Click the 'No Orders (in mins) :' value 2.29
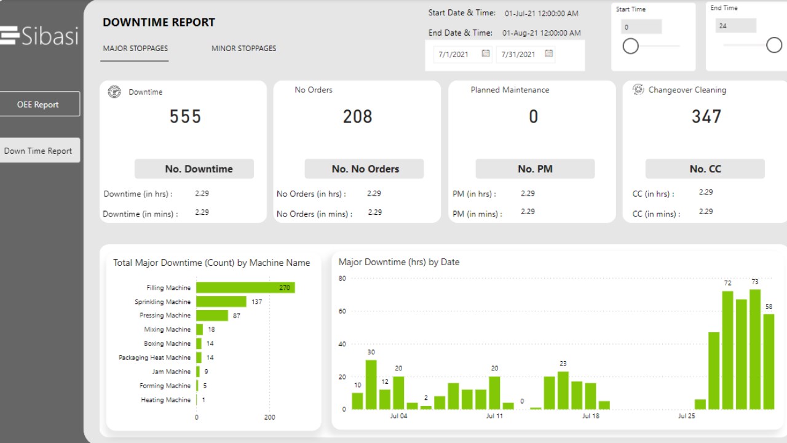The width and height of the screenshot is (787, 443). tap(374, 212)
